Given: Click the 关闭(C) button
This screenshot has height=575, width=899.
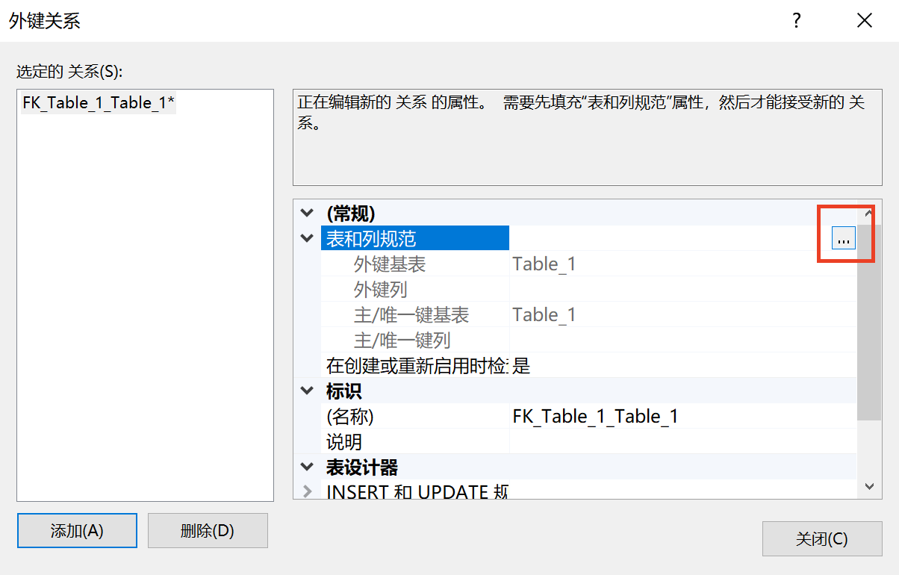Looking at the screenshot, I should (821, 538).
